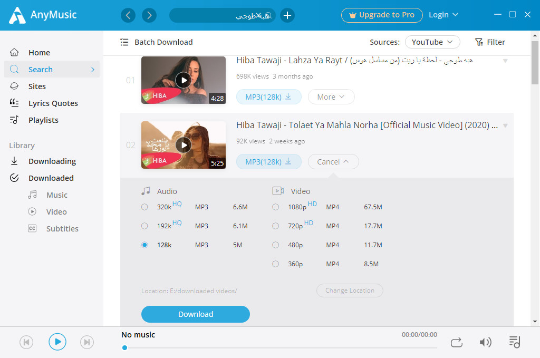Select the 480p MP4 video option
Viewport: 540px width, 358px height.
point(275,245)
